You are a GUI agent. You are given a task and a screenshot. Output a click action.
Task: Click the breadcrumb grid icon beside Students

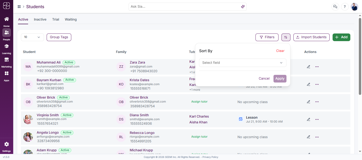[19, 7]
